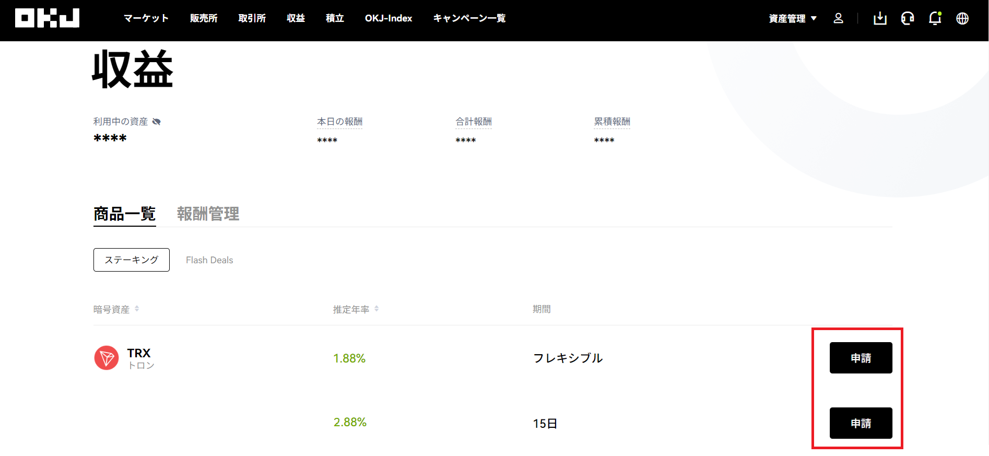Image resolution: width=989 pixels, height=456 pixels.
Task: Open the user account icon
Action: 838,18
